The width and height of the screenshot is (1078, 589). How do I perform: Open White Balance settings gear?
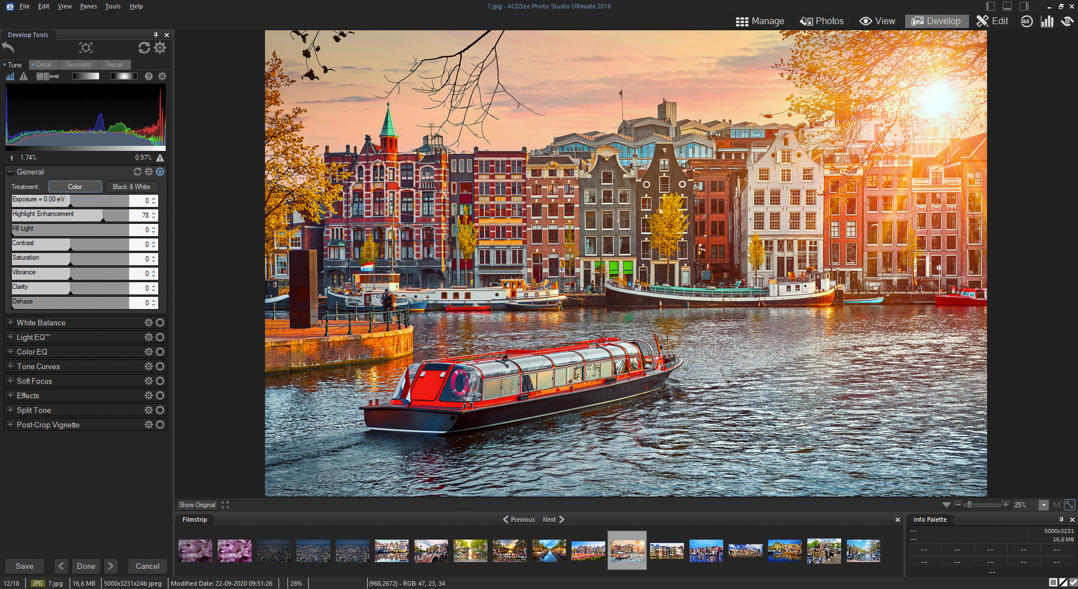click(x=148, y=323)
